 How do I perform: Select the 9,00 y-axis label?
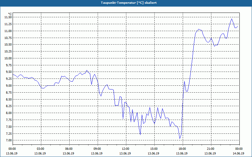click(9, 85)
